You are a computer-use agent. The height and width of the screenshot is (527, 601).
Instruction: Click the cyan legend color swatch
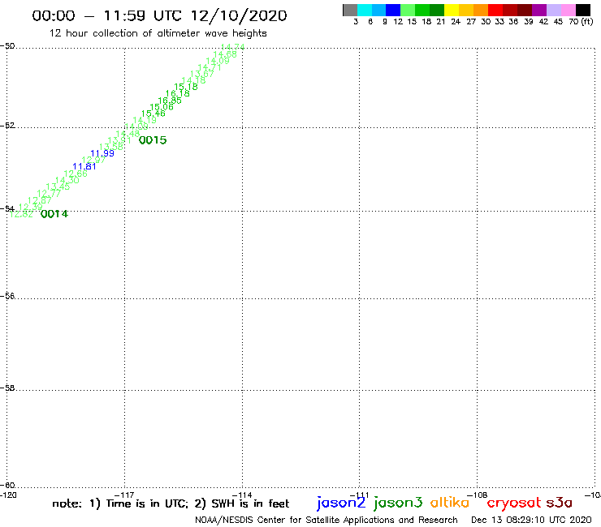(x=365, y=10)
